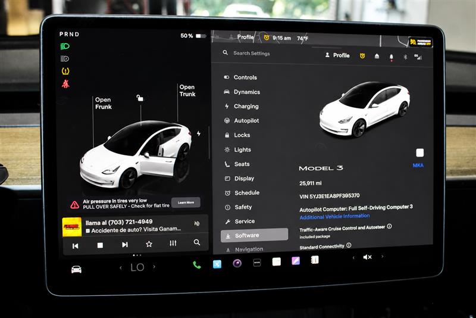The height and width of the screenshot is (318, 476).
Task: Tap the 50% battery indicator
Action: (193, 36)
